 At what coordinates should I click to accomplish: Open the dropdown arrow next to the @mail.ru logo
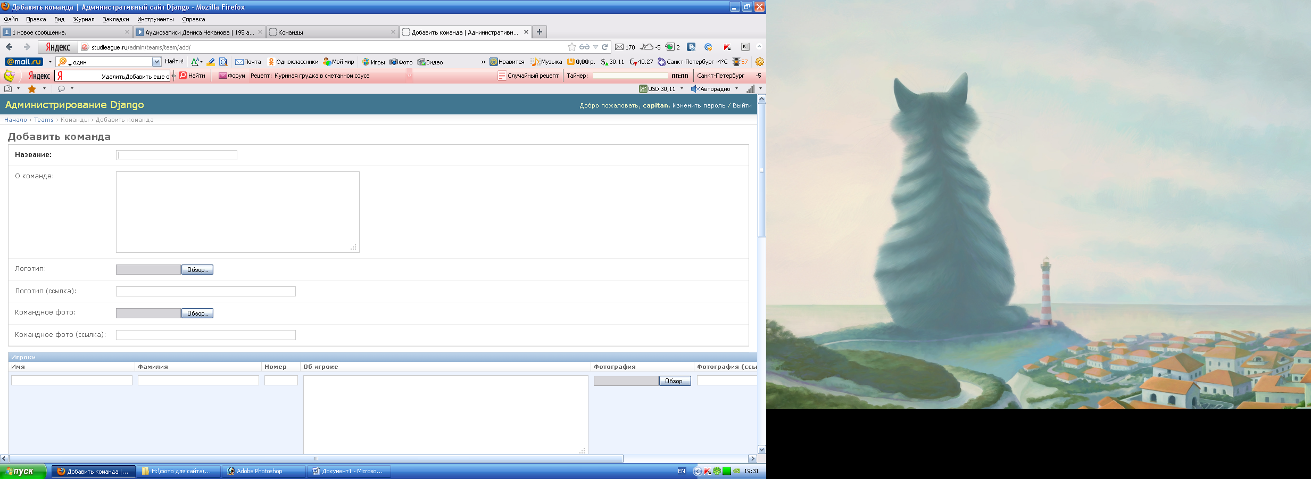[x=50, y=62]
